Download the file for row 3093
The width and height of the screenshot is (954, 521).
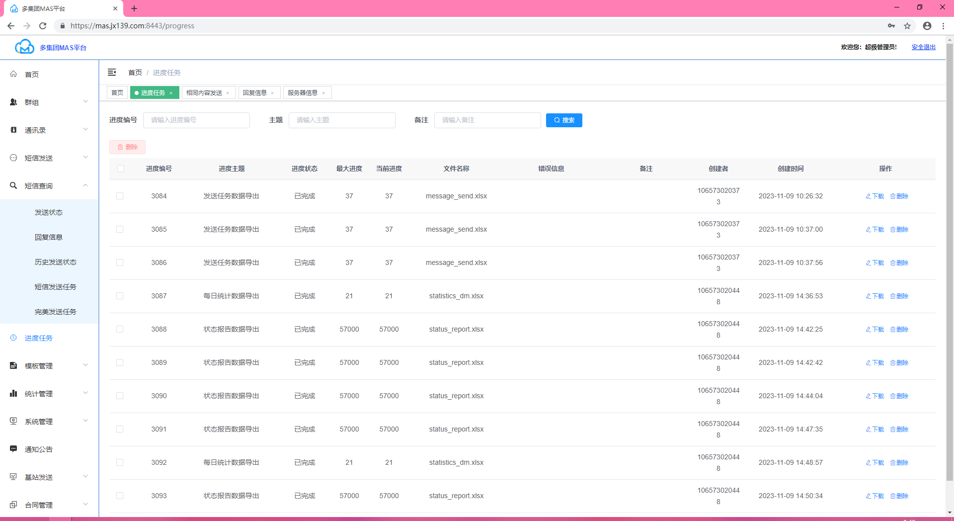(x=875, y=496)
